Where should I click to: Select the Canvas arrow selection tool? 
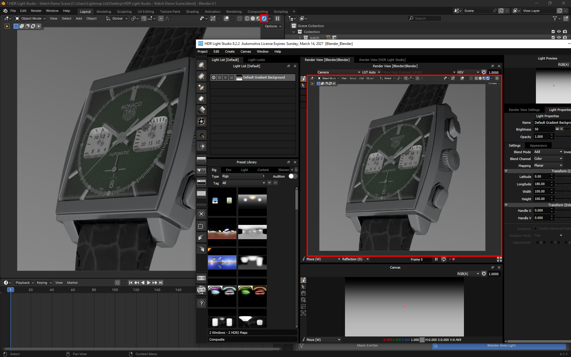point(303,287)
